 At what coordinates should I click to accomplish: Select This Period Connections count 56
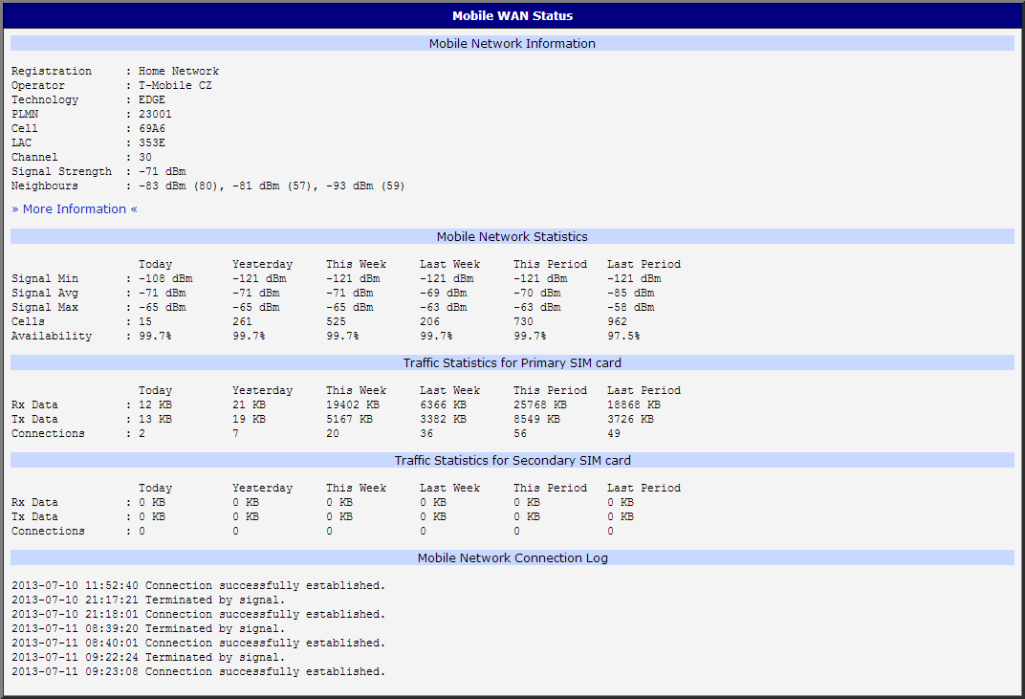pos(520,434)
